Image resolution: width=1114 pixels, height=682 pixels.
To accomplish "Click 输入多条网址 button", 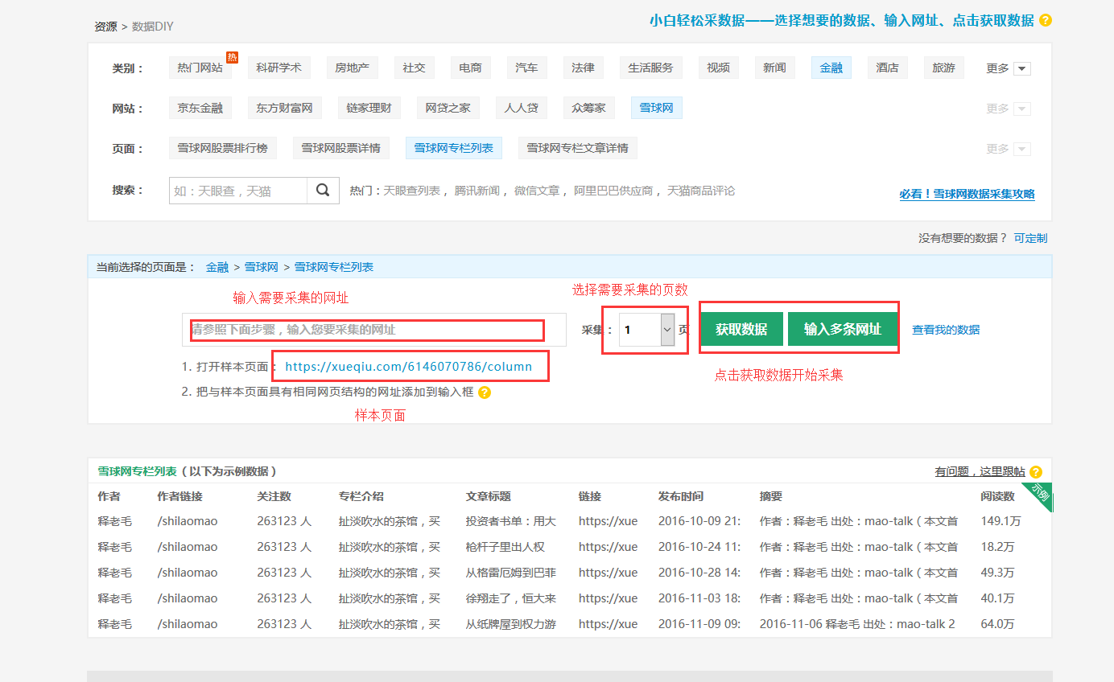I will pyautogui.click(x=843, y=329).
